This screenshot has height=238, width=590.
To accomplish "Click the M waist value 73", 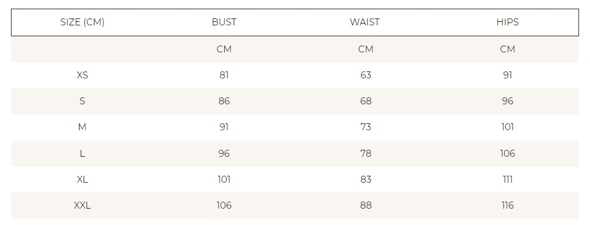I will pos(366,127).
